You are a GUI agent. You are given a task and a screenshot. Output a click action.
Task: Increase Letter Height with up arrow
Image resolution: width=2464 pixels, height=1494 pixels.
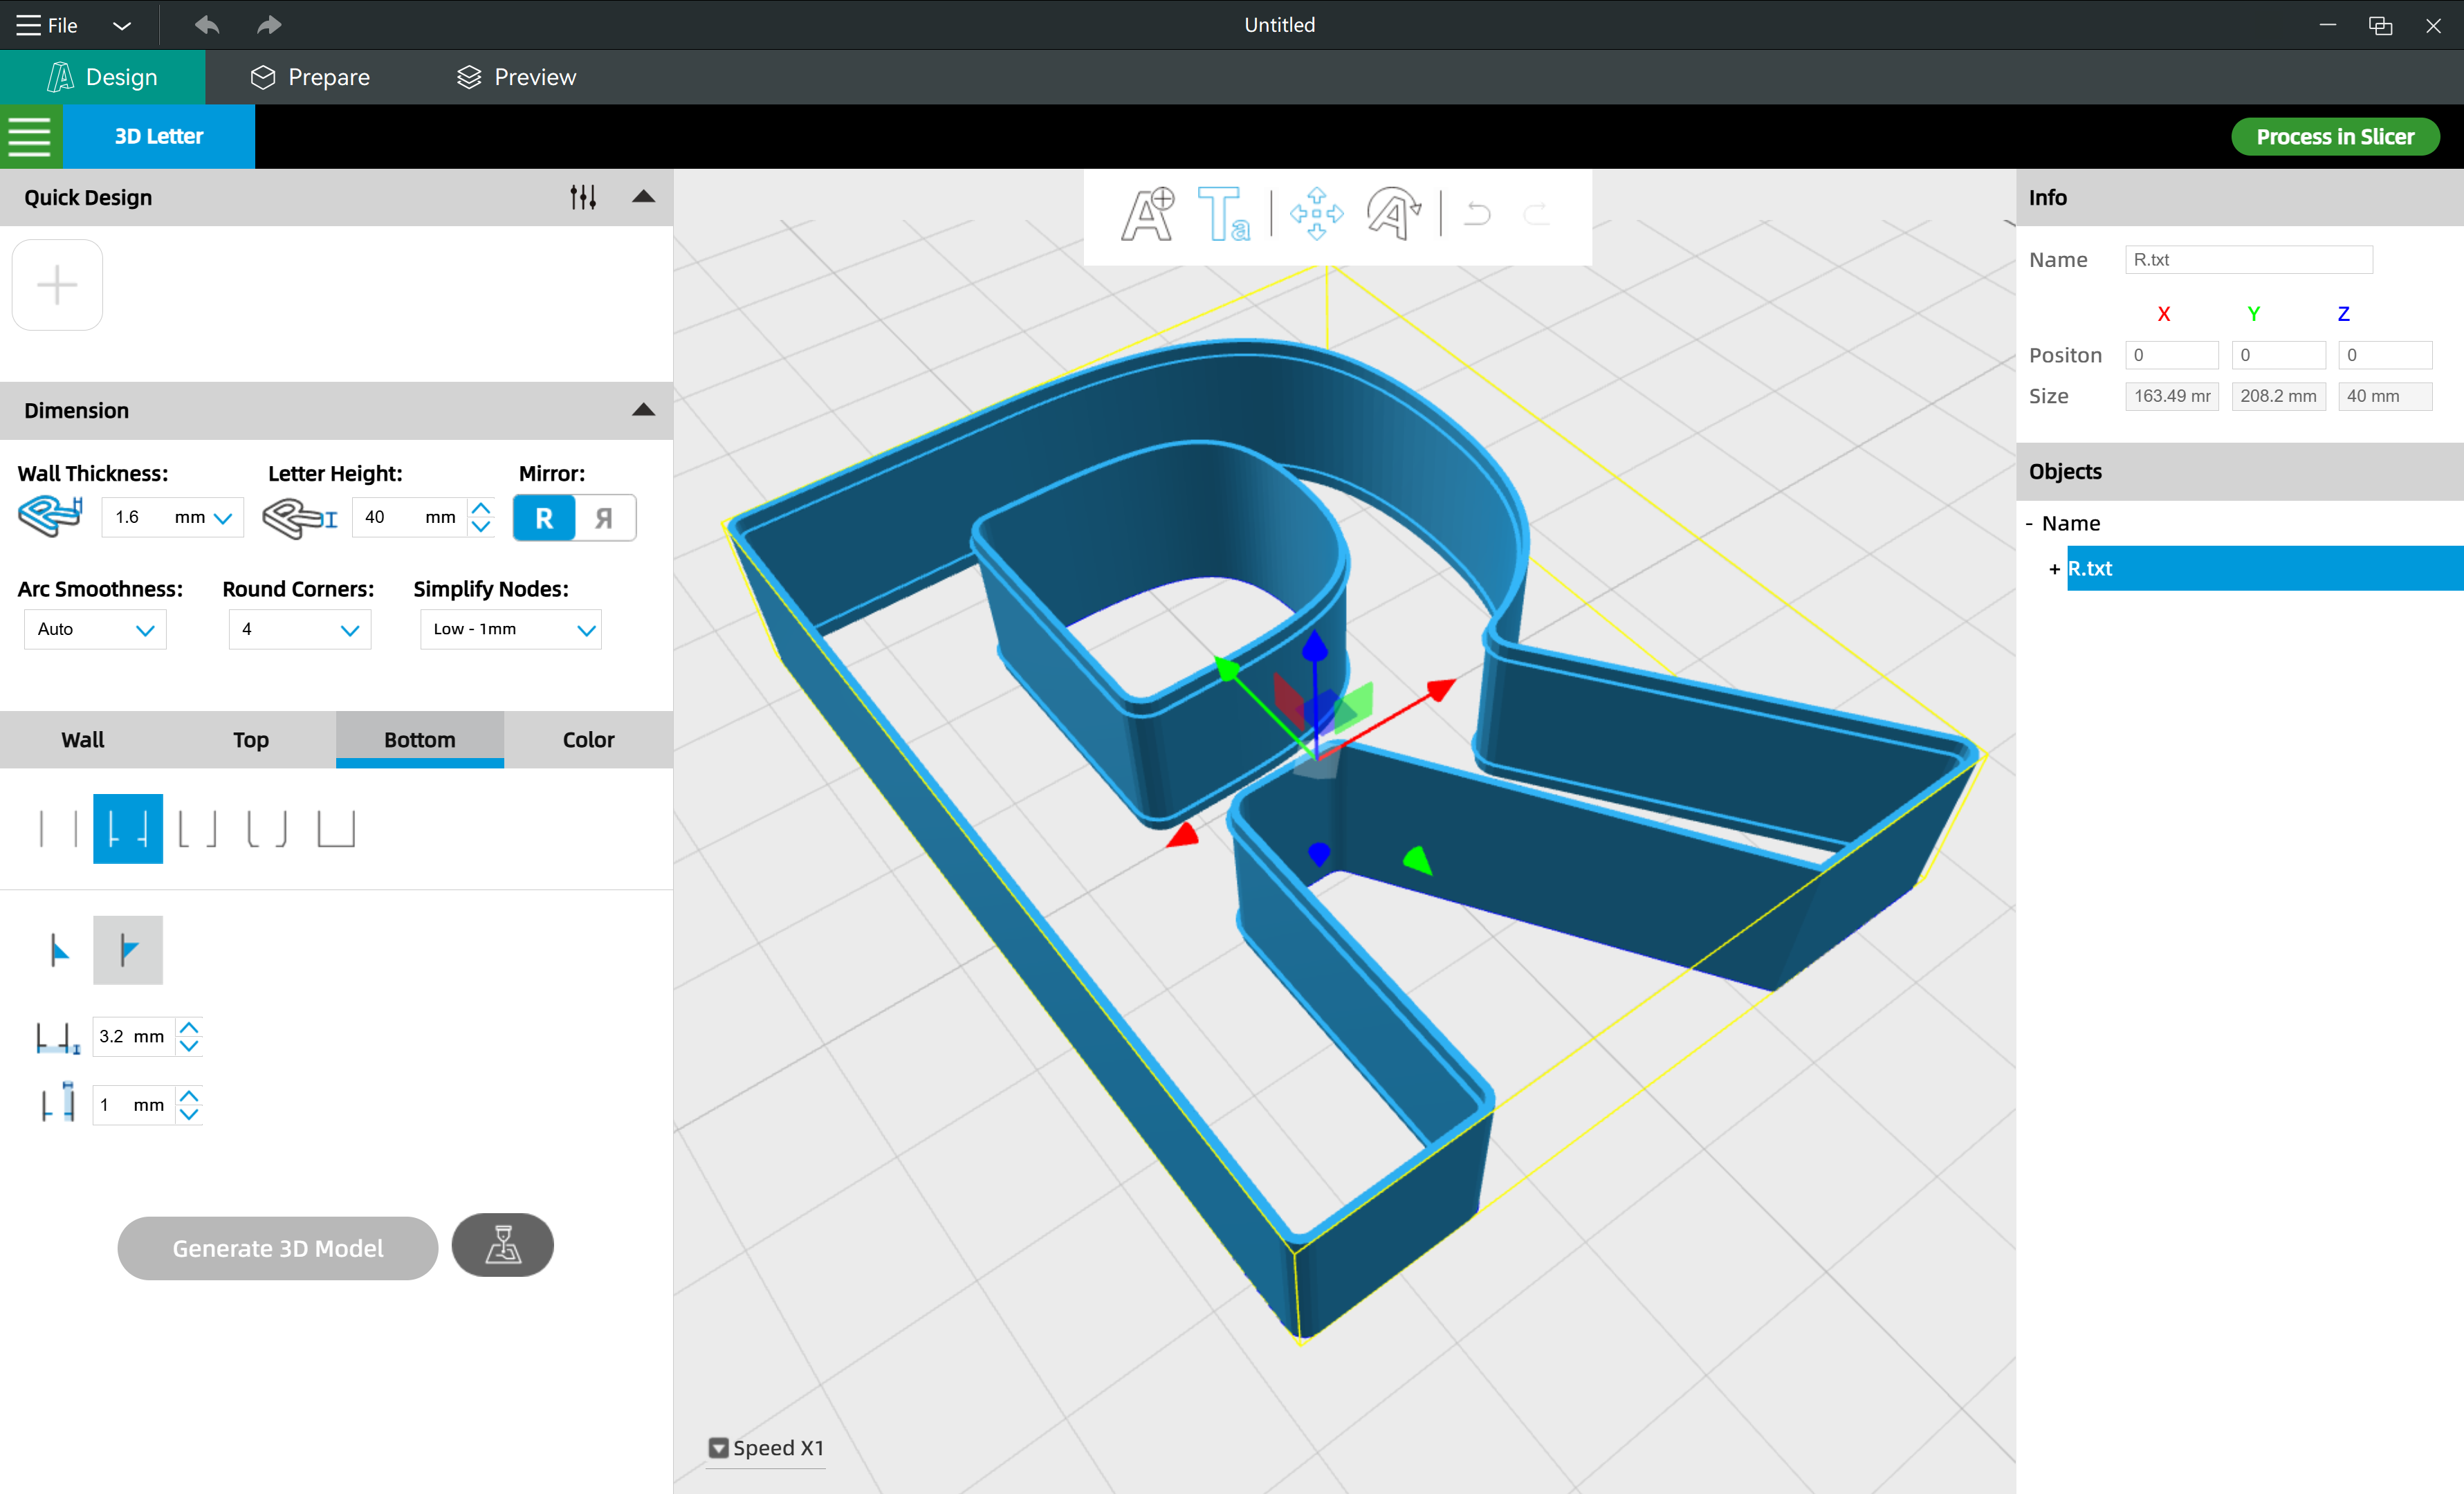pyautogui.click(x=481, y=508)
